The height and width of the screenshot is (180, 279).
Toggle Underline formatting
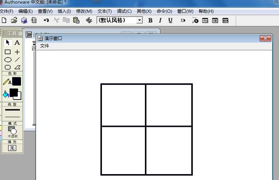click(x=170, y=20)
